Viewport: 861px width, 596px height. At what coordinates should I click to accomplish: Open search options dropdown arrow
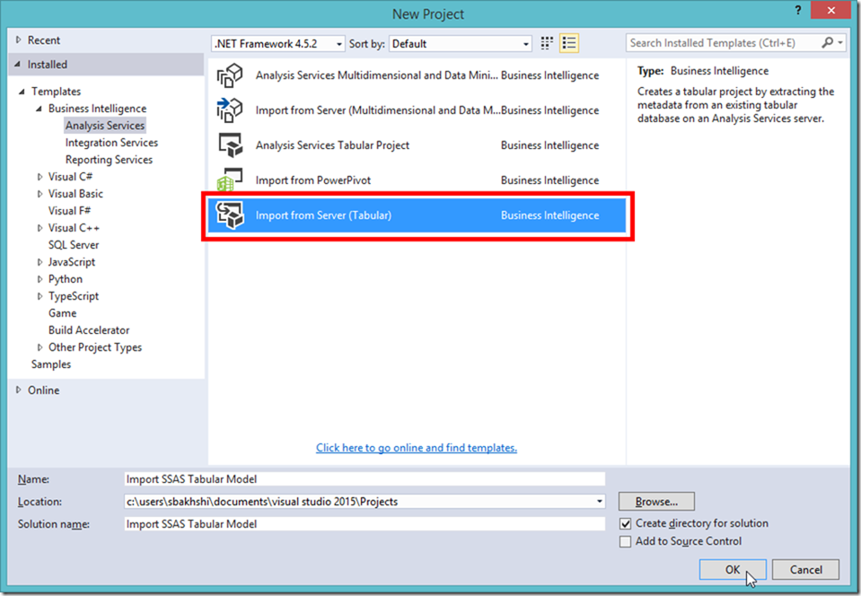coord(840,43)
